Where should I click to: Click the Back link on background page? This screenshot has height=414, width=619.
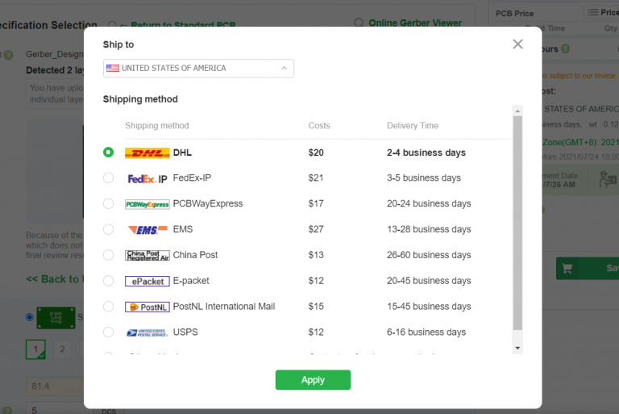55,279
